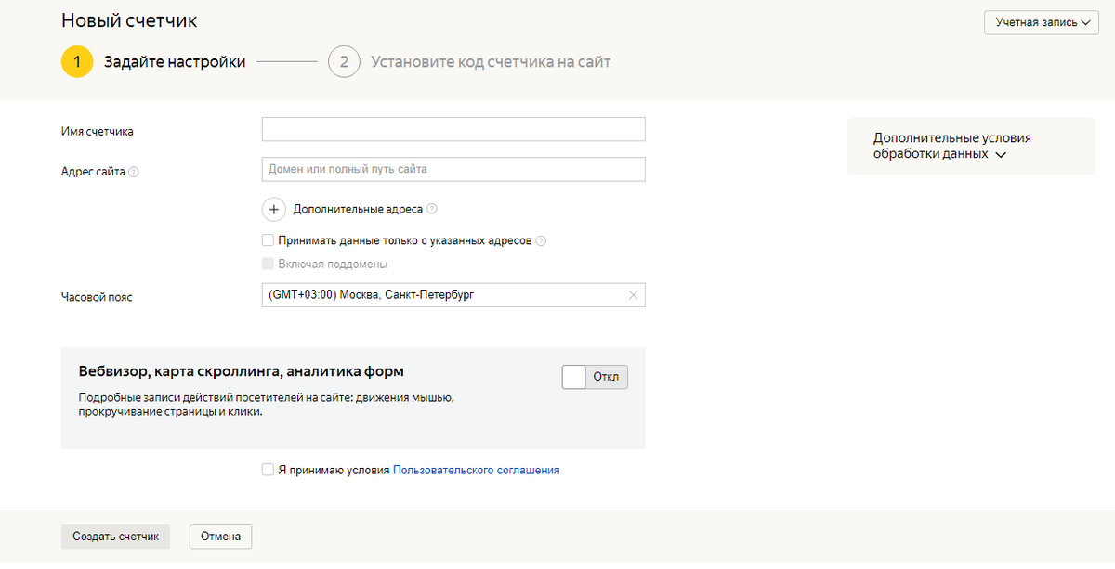The width and height of the screenshot is (1115, 569).
Task: Open help icon beside Дополнительные адреса
Action: [432, 210]
